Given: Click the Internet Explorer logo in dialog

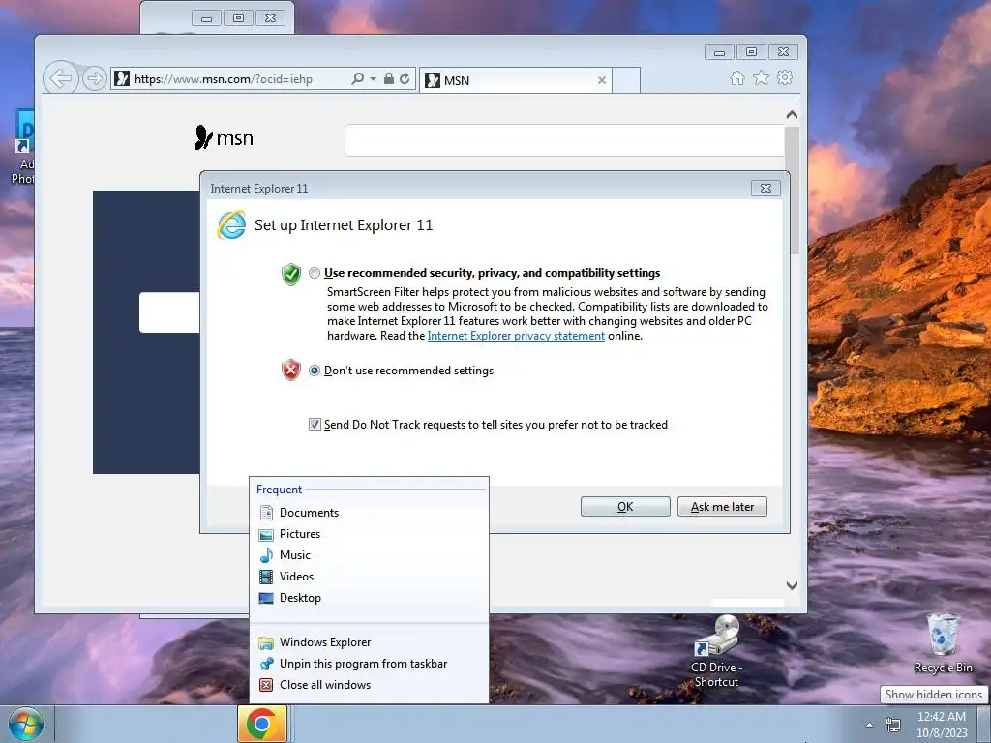Looking at the screenshot, I should (x=231, y=224).
